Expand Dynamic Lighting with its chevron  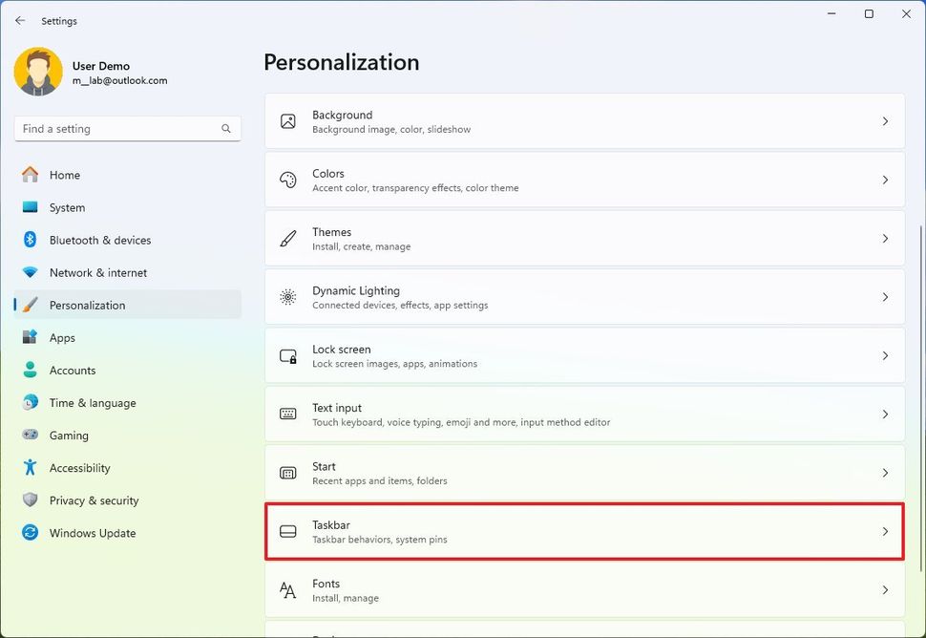point(885,296)
